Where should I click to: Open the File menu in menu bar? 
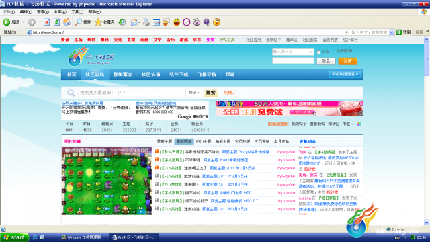pos(9,12)
